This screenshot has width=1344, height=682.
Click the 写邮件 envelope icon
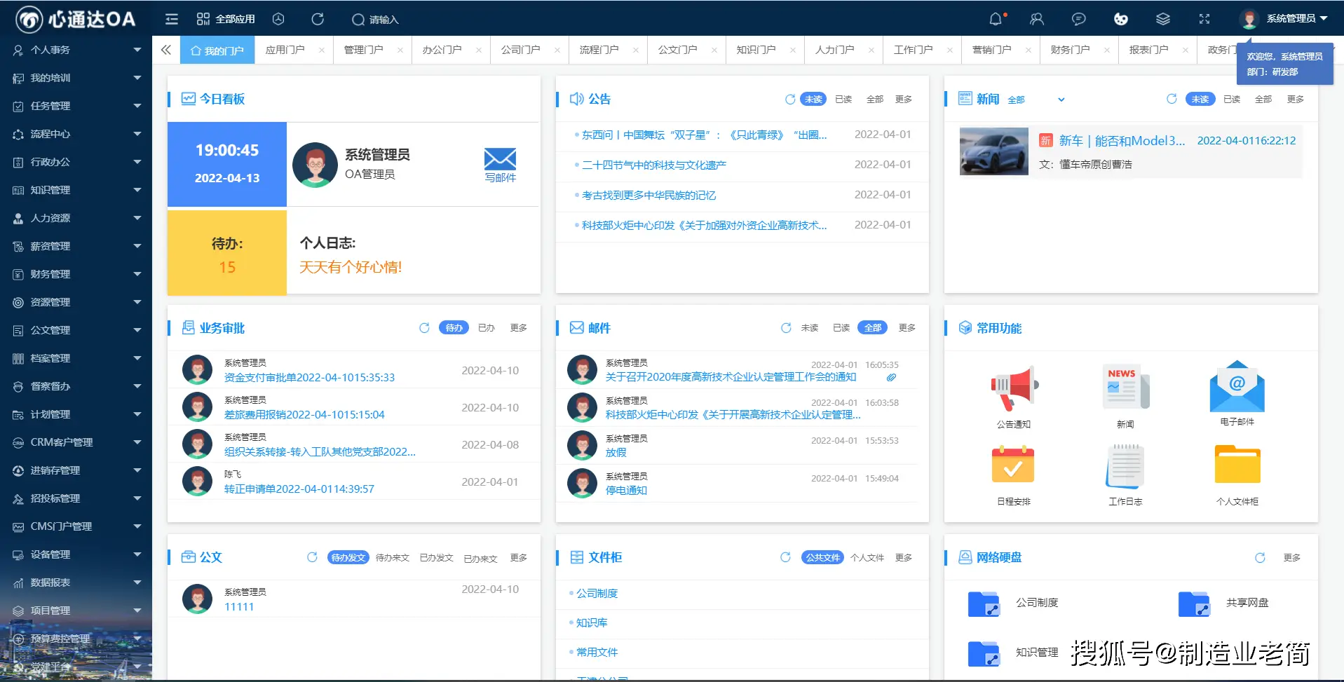[500, 159]
